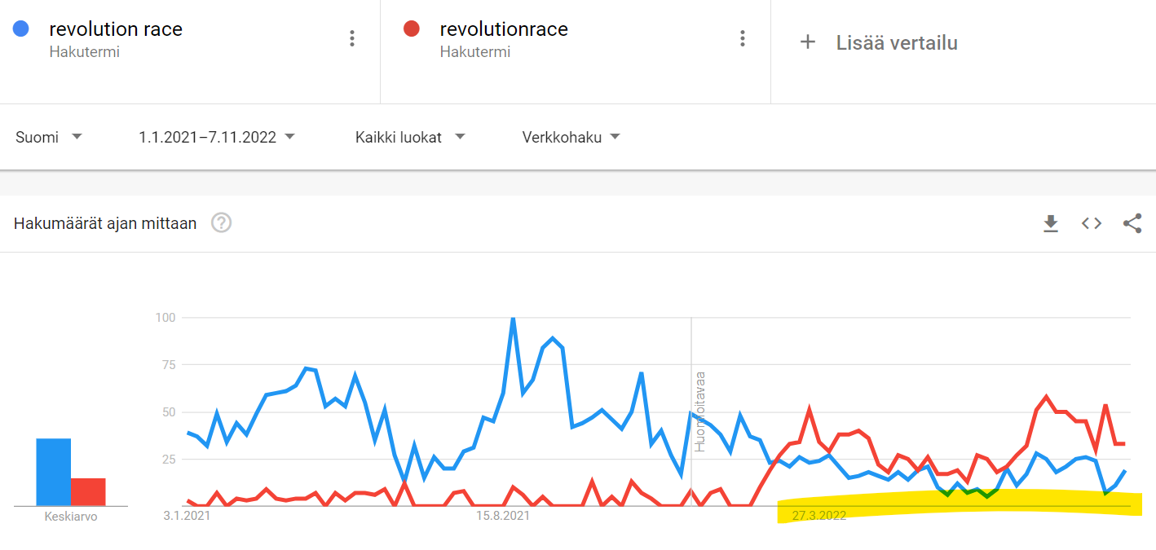Open the embed code icon
Image resolution: width=1156 pixels, height=550 pixels.
(x=1092, y=223)
